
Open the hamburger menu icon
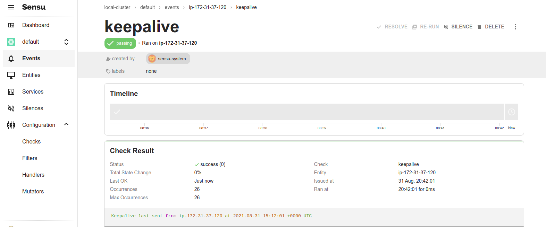tap(11, 7)
